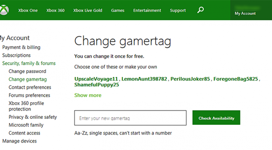Click the Check Availability button
The width and height of the screenshot is (272, 150).
pos(216,118)
